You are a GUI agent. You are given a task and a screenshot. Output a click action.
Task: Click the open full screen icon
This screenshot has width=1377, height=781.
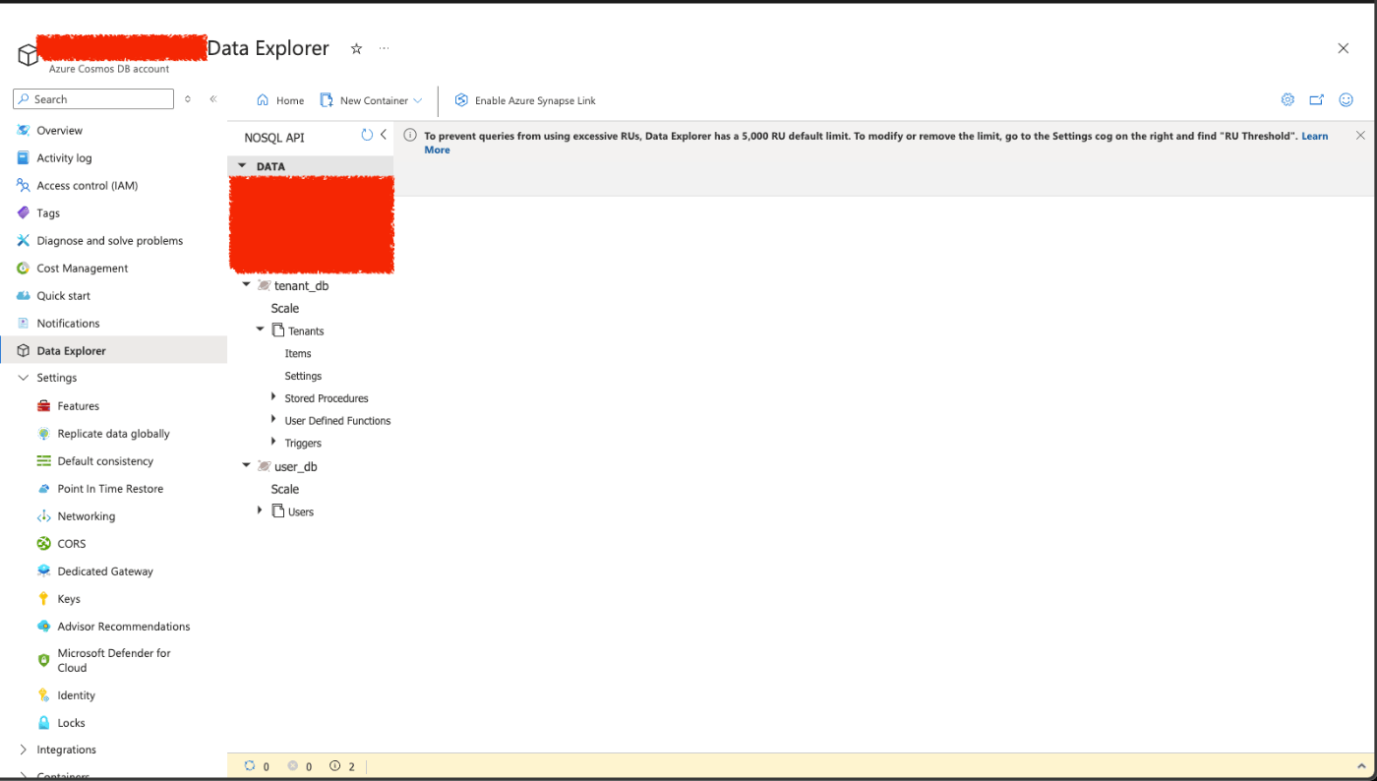(x=1317, y=99)
